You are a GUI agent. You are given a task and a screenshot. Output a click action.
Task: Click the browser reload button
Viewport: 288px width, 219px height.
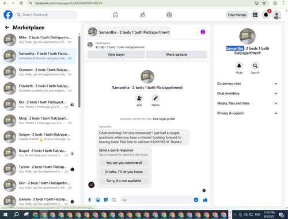(x=21, y=3)
